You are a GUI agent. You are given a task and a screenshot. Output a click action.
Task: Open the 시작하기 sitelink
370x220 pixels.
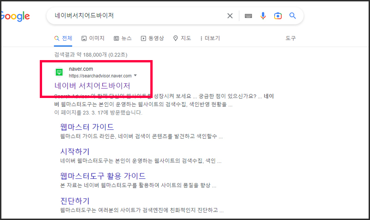click(75, 152)
